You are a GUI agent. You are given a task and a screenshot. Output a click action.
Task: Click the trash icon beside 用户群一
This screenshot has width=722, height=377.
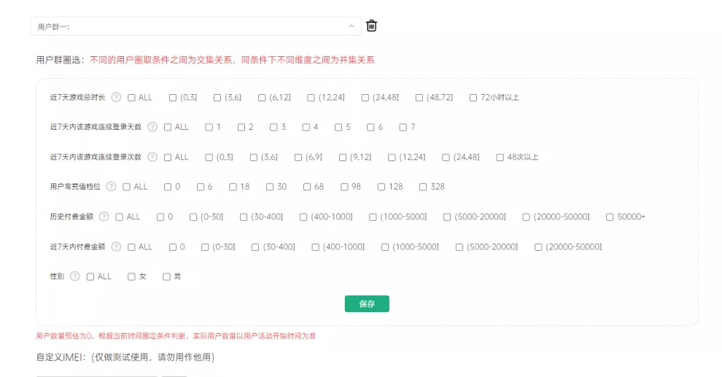tap(371, 26)
